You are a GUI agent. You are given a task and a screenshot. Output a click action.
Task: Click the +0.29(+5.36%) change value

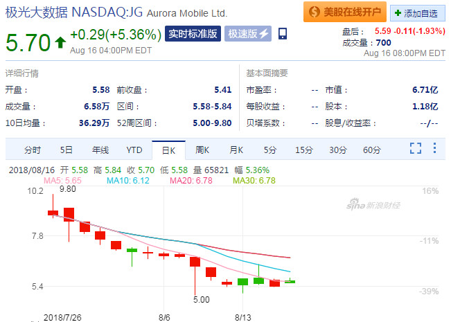point(116,35)
